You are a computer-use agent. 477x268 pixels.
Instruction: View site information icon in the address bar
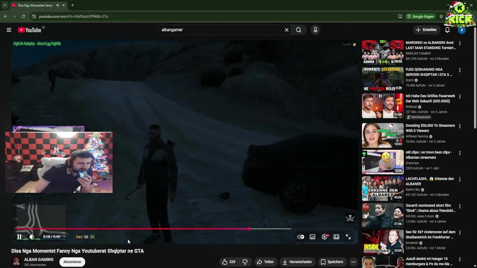coord(34,16)
